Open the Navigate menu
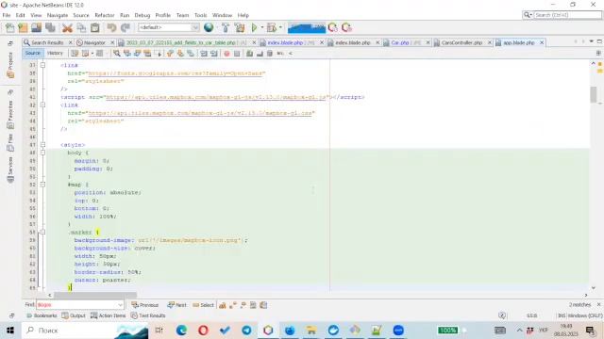This screenshot has width=604, height=339. point(58,15)
